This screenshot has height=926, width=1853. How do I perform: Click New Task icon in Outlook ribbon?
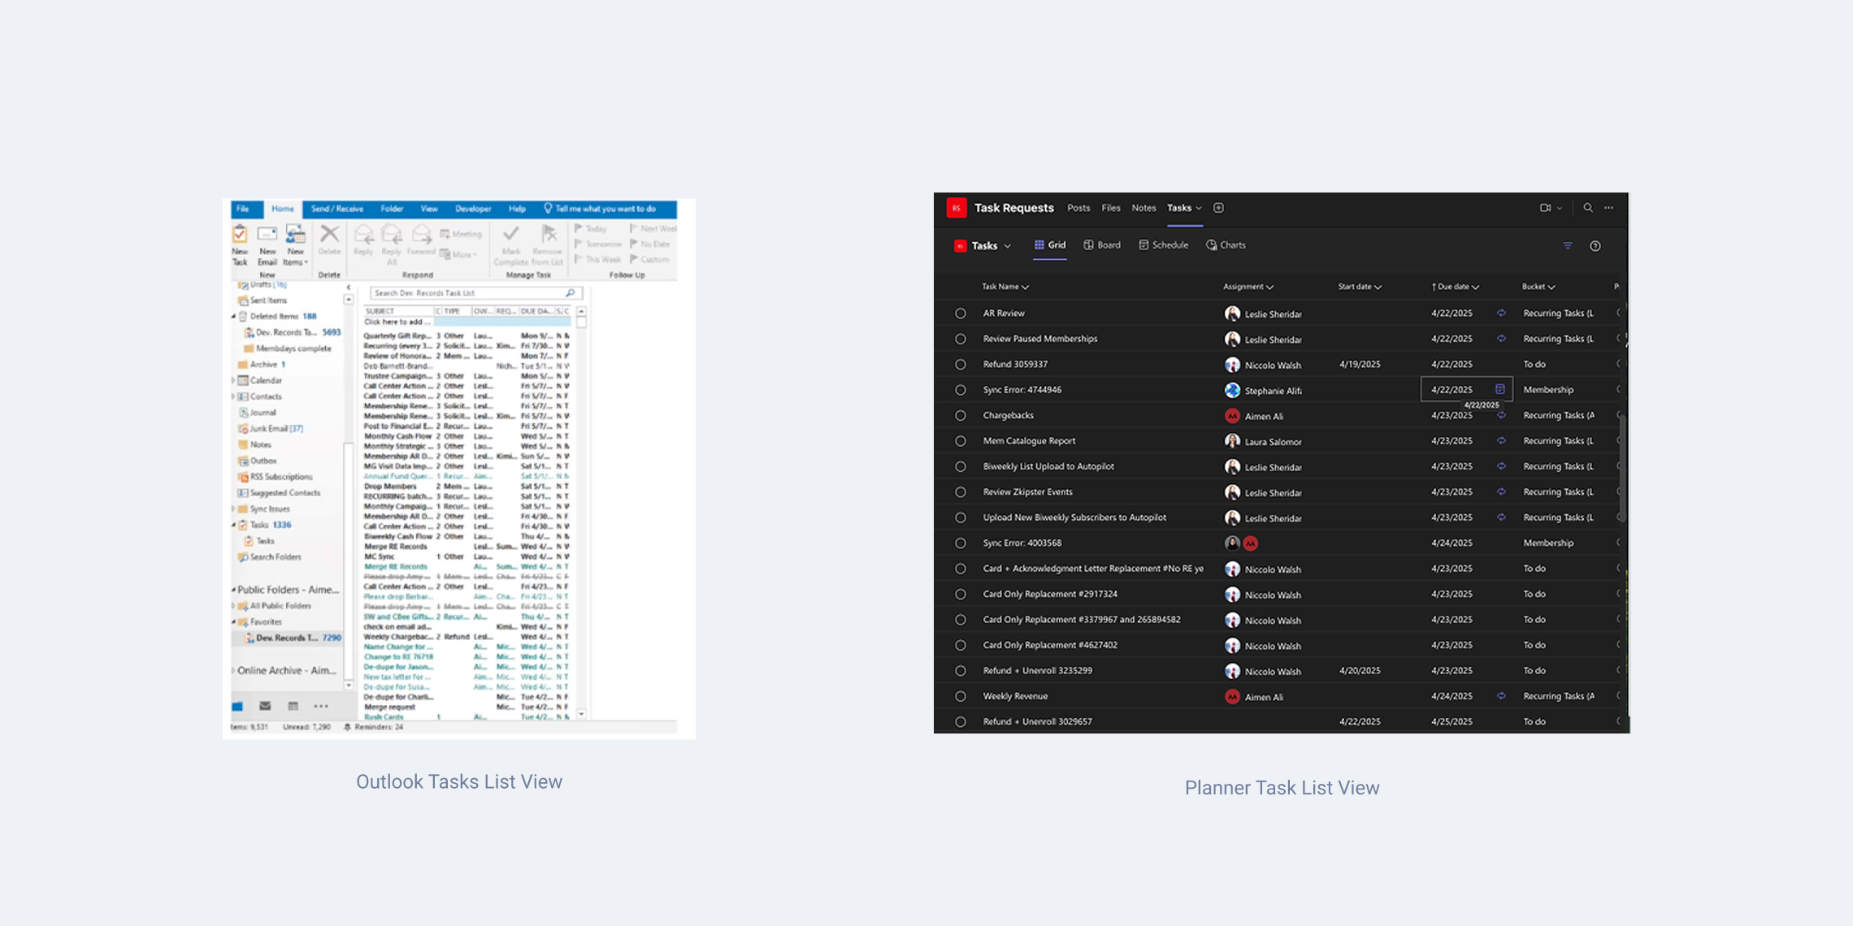[240, 235]
